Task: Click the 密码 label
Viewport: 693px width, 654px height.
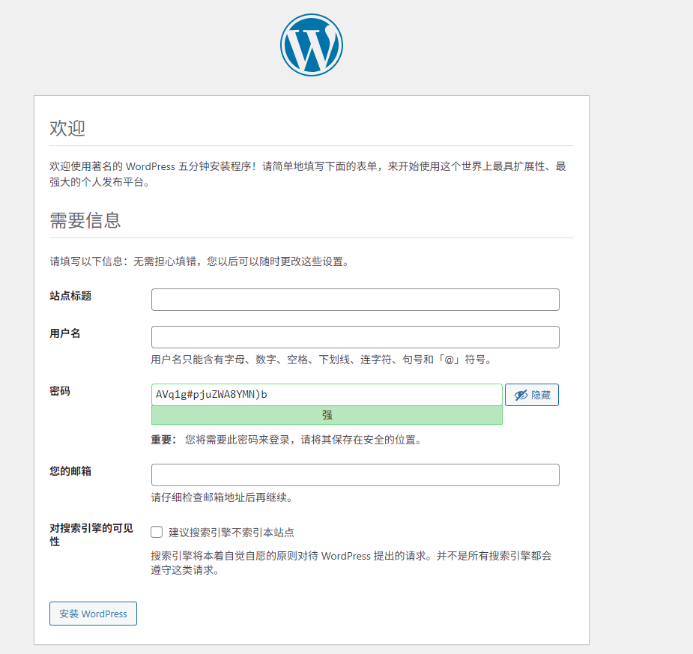Action: 60,391
